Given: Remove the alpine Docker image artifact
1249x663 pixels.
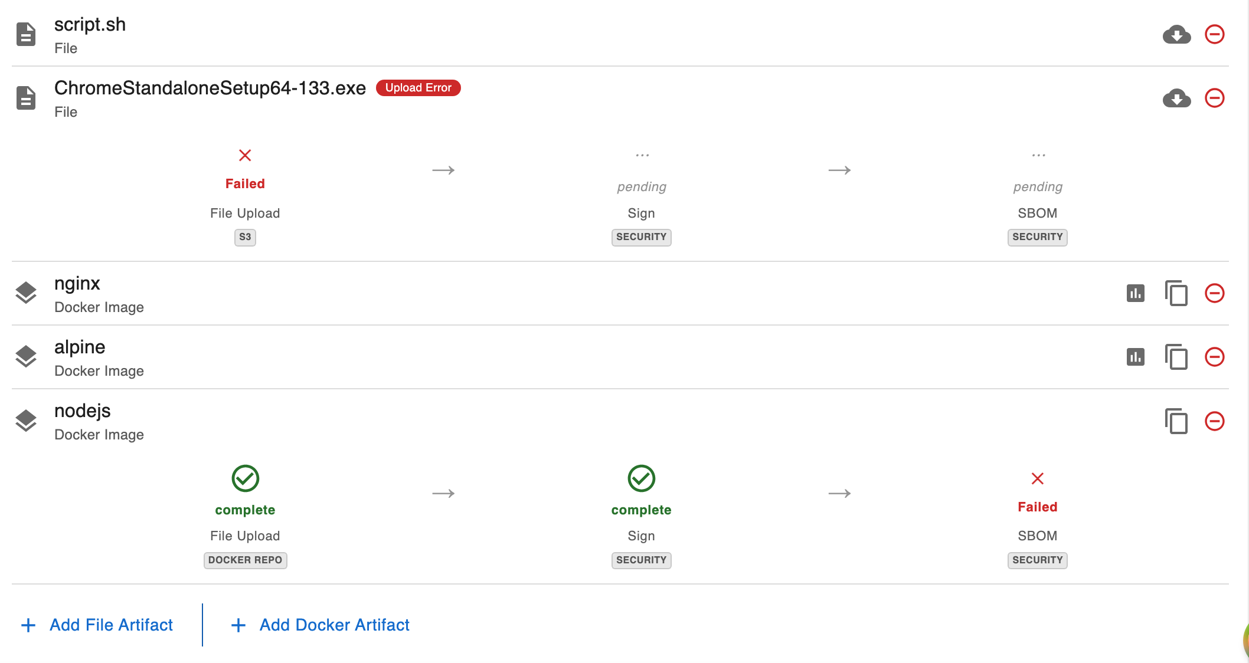Looking at the screenshot, I should (1214, 357).
